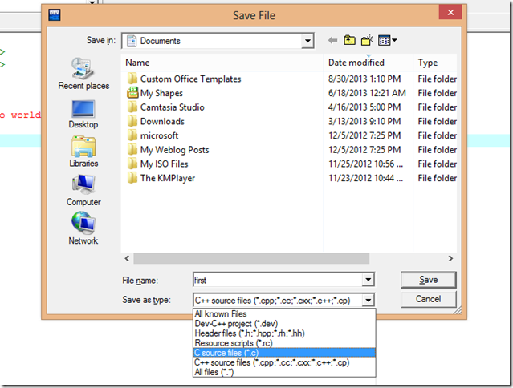This screenshot has height=388, width=513.
Task: Create a new folder icon
Action: pos(367,40)
